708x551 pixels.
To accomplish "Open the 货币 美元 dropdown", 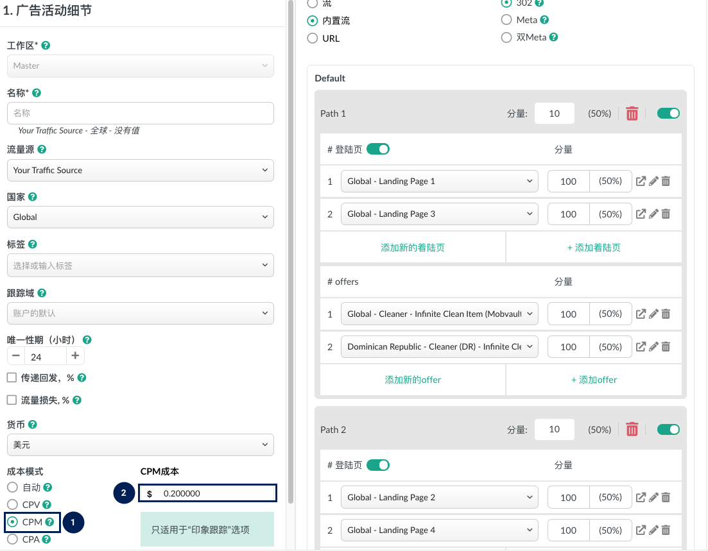I will (140, 445).
